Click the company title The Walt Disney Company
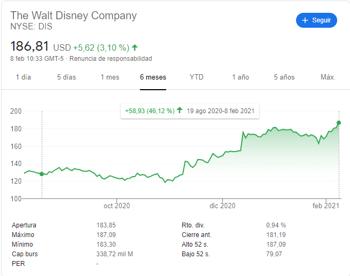The image size is (350, 276). click(73, 15)
